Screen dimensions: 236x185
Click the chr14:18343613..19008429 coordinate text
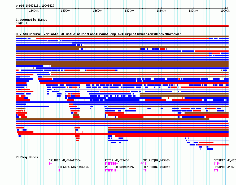[35, 6]
